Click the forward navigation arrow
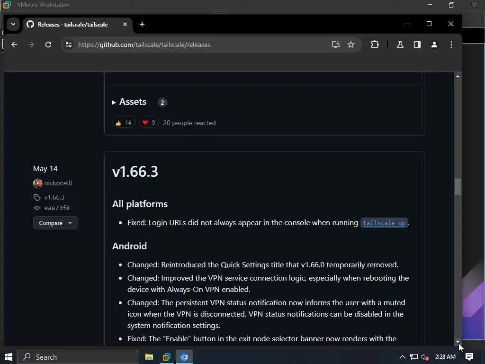The width and height of the screenshot is (485, 364). (31, 45)
